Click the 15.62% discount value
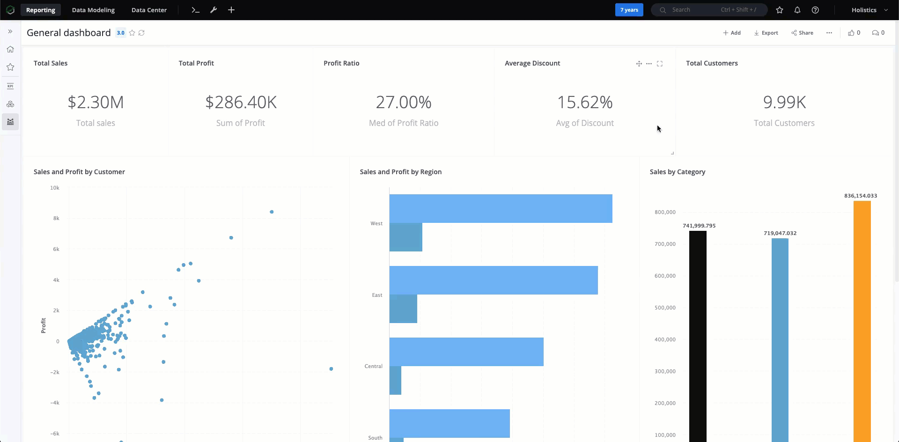The image size is (899, 442). (x=585, y=102)
